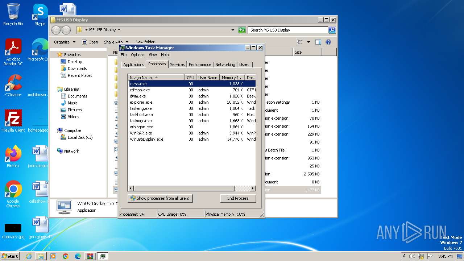Open the Options menu in Task Manager

click(x=137, y=55)
